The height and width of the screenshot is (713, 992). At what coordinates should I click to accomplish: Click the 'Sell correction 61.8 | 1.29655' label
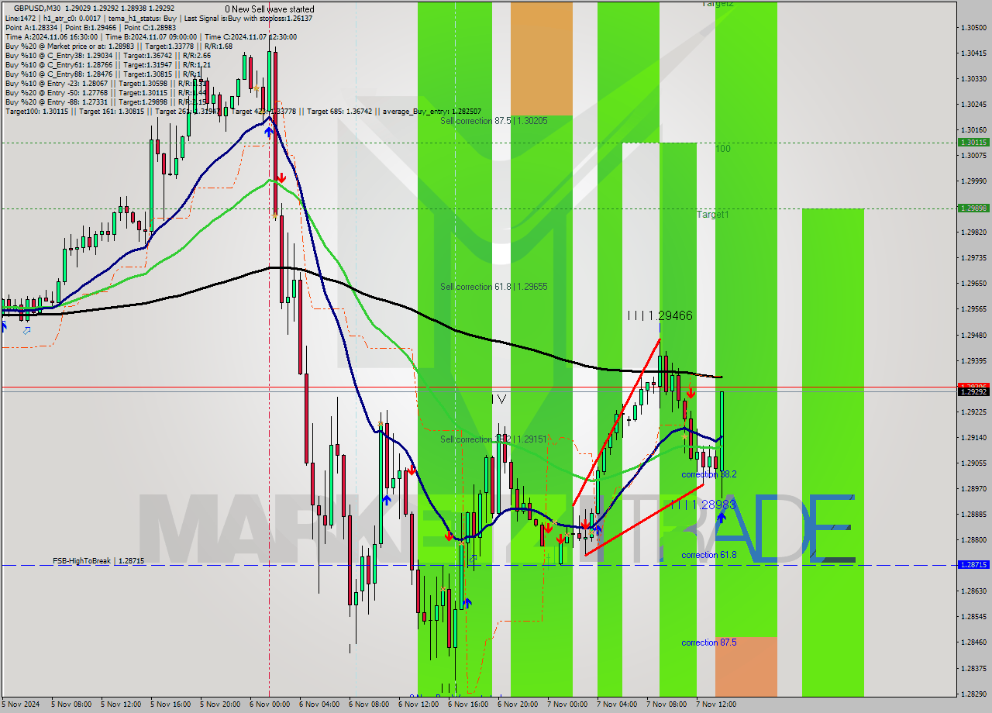click(494, 287)
